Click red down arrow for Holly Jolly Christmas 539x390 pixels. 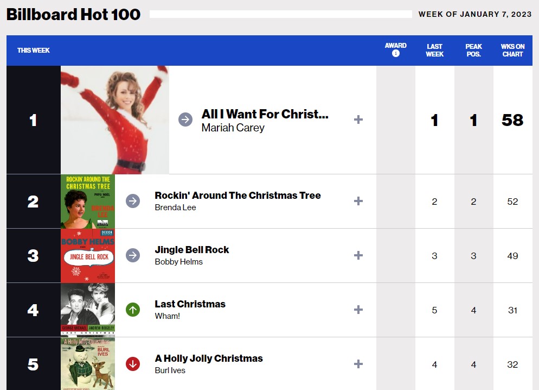click(133, 364)
